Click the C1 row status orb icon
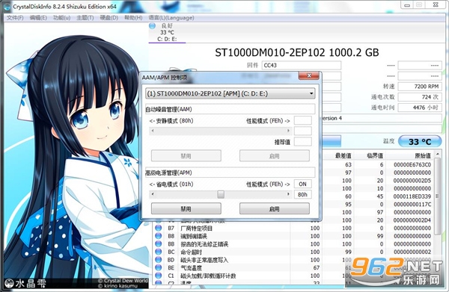The image size is (449, 292). click(158, 276)
